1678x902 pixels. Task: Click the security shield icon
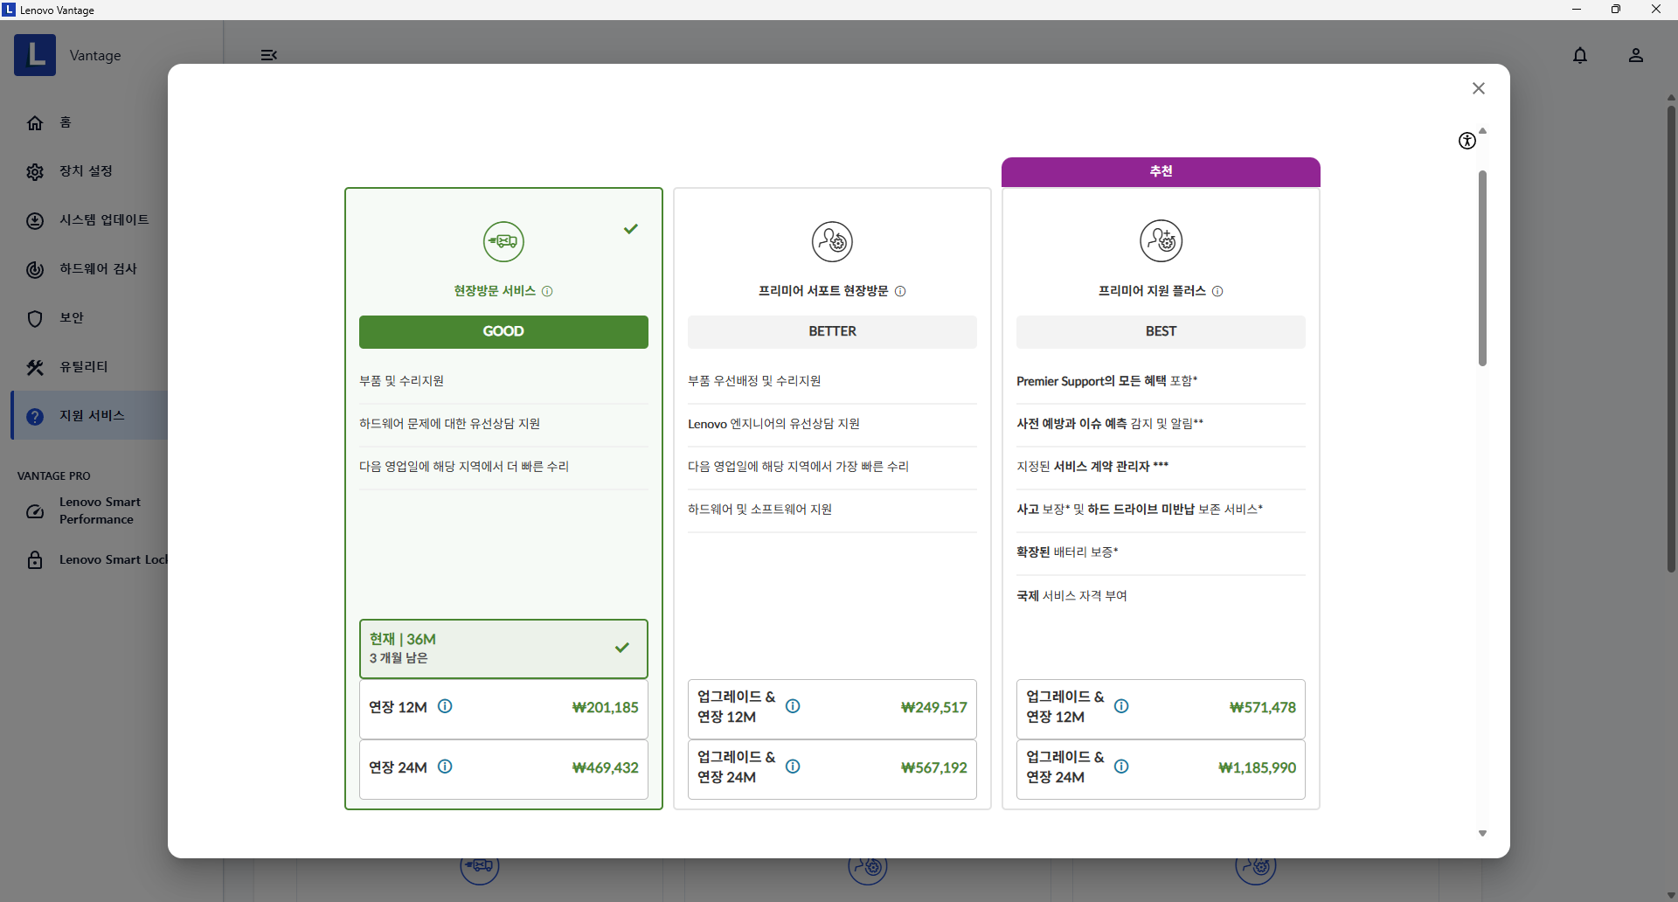click(x=35, y=319)
